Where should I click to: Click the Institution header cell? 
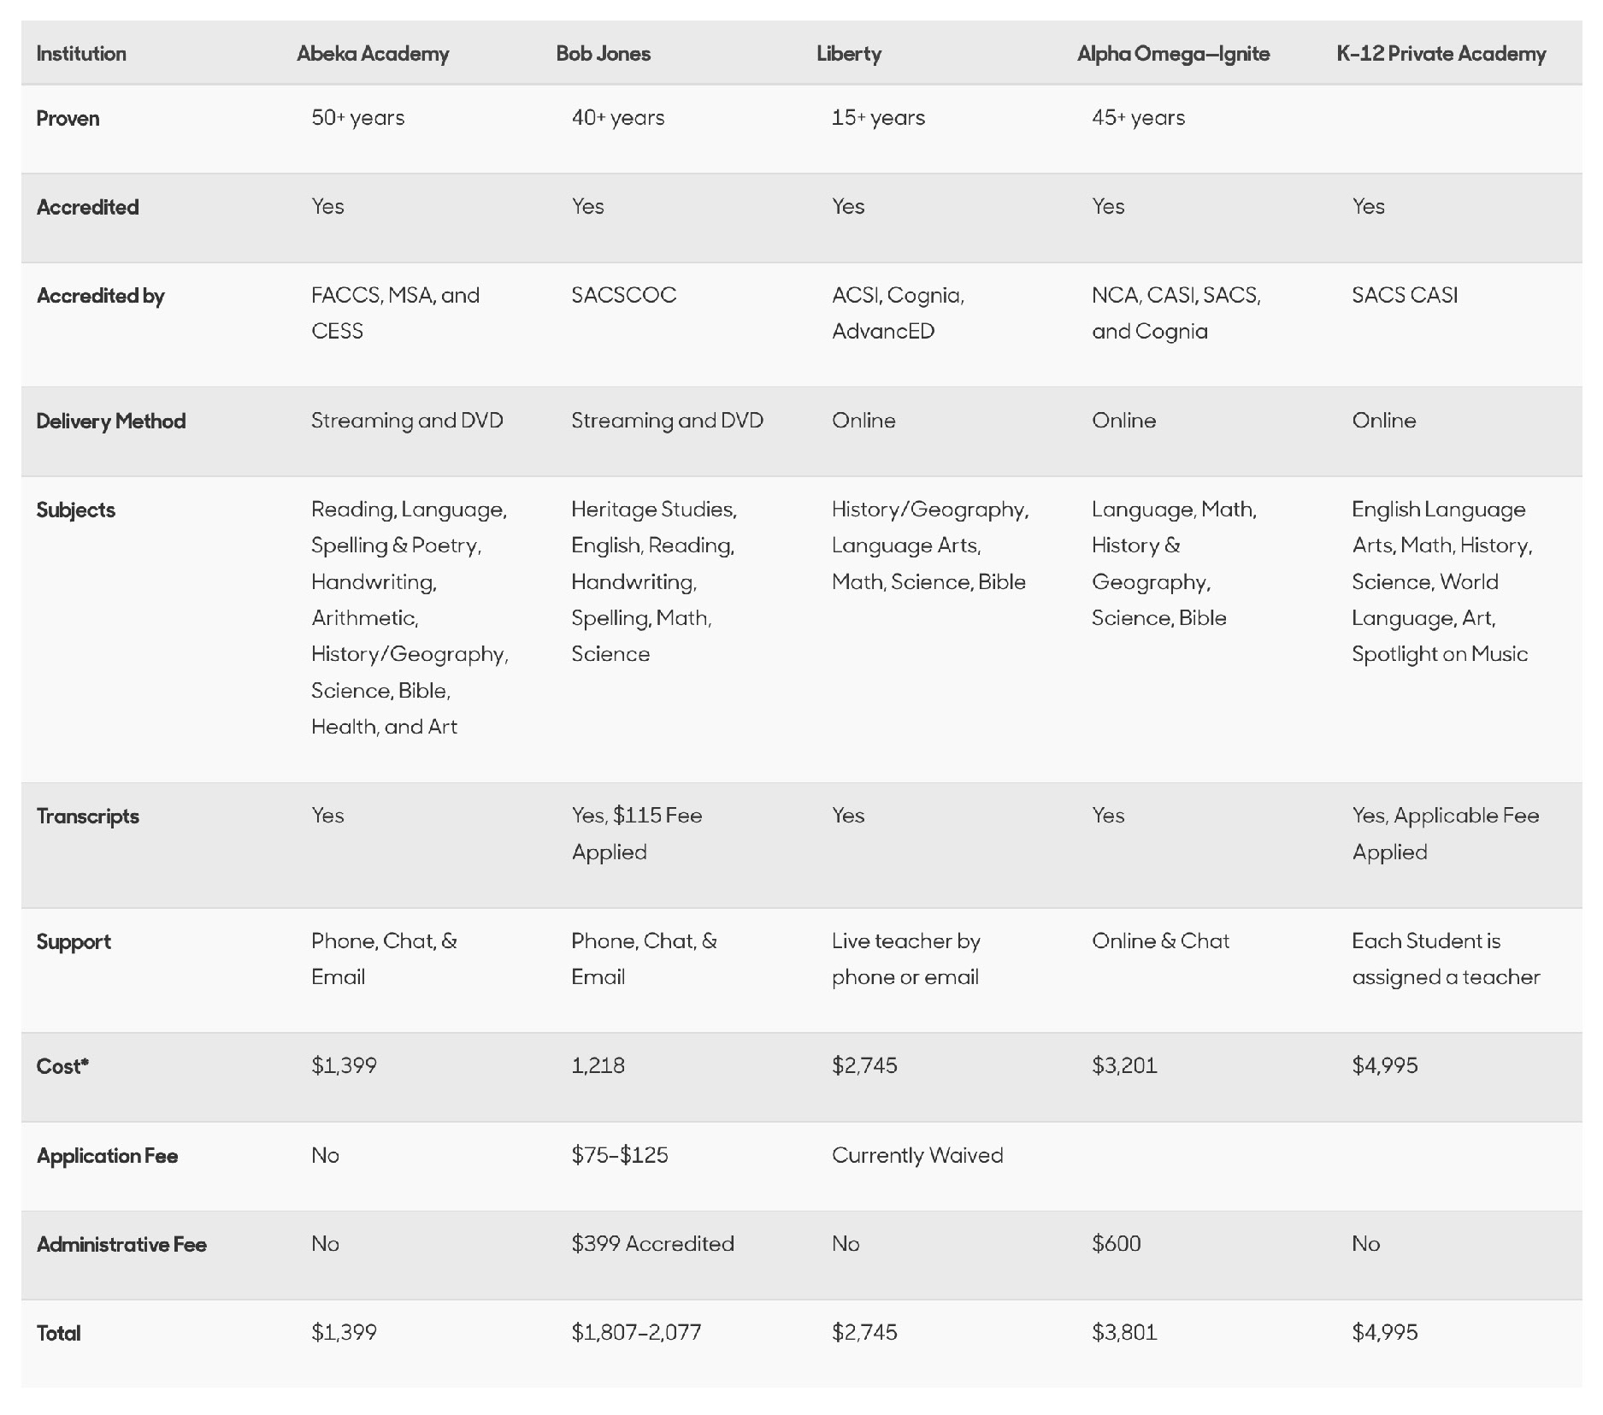[81, 54]
